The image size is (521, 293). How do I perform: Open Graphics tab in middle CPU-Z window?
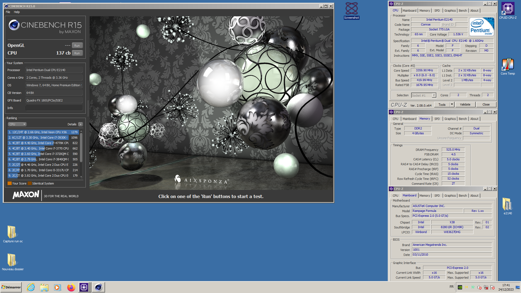coord(450,119)
